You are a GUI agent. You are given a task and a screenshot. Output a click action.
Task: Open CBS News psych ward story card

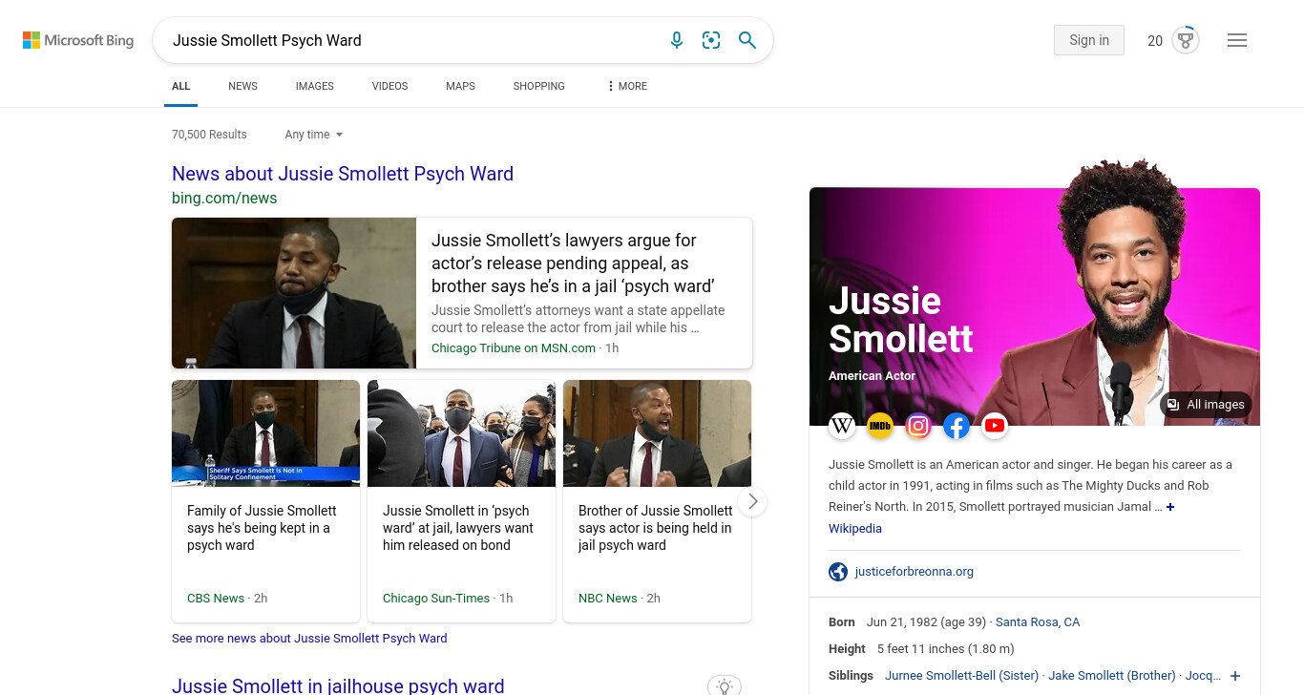tap(265, 501)
